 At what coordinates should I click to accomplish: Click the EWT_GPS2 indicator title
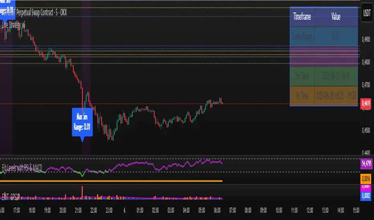click(10, 197)
